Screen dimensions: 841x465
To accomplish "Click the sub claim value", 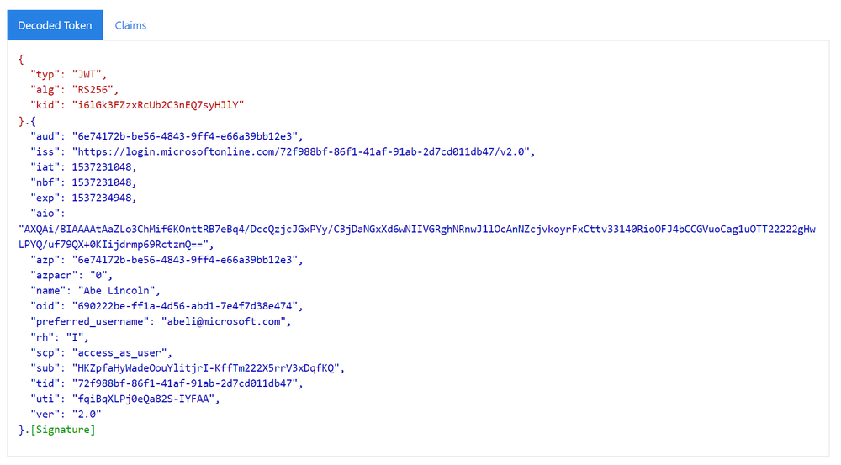I will click(x=207, y=367).
